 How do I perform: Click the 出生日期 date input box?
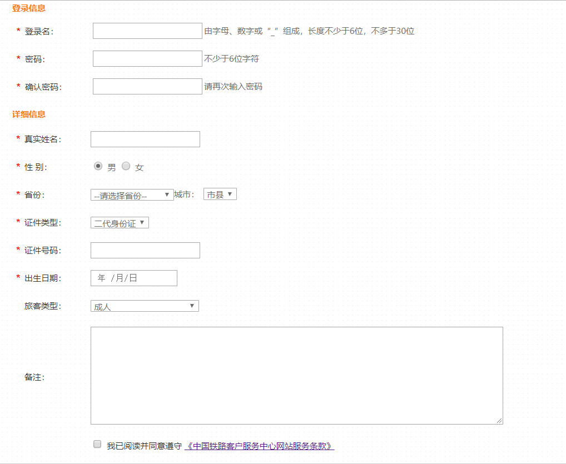coord(133,278)
